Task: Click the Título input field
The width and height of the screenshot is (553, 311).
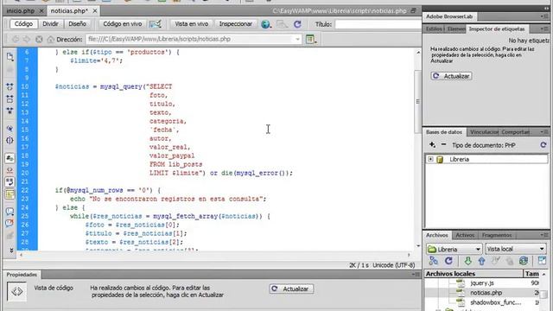Action: click(378, 24)
